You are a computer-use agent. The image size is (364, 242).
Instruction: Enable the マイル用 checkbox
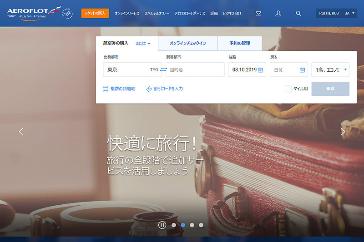point(288,89)
